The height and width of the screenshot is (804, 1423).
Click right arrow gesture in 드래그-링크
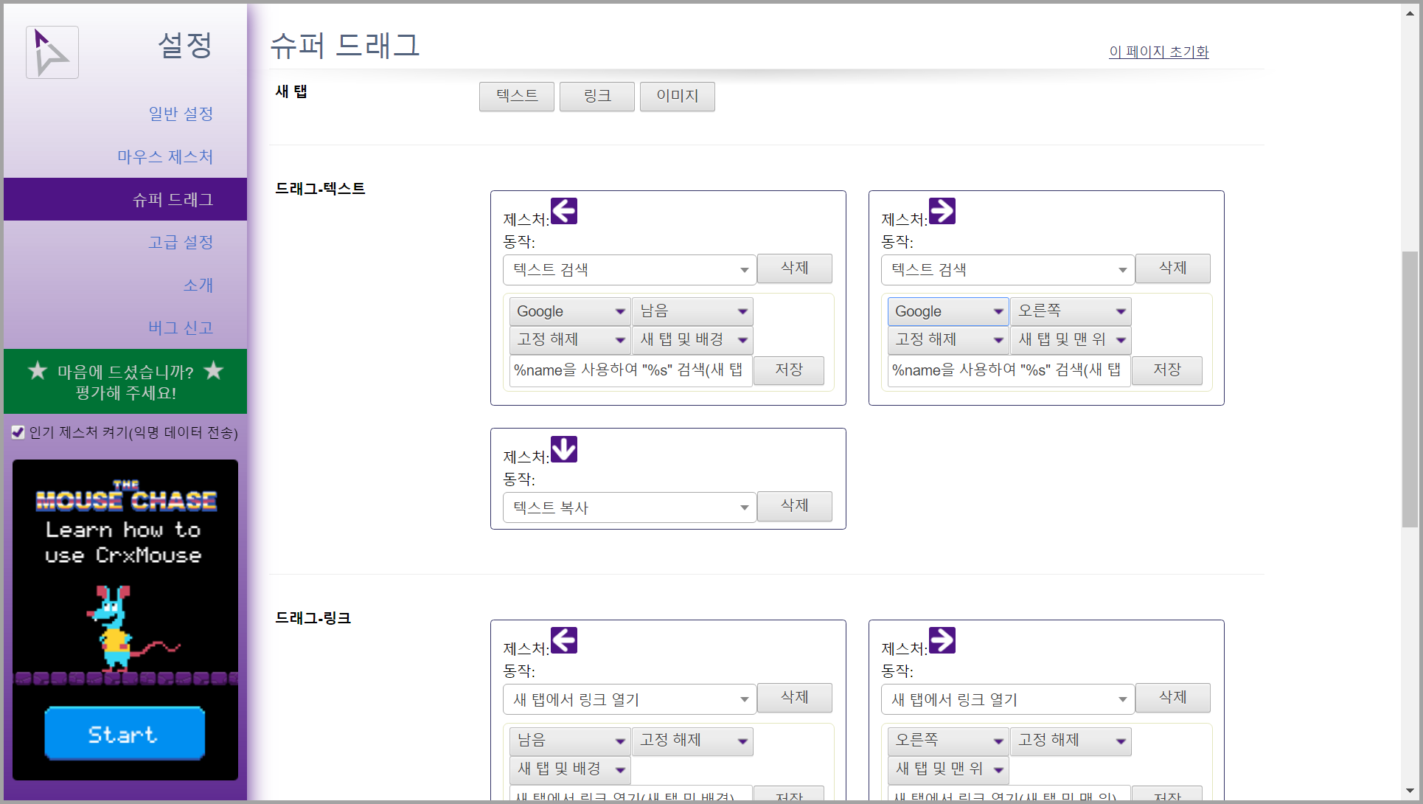[942, 640]
